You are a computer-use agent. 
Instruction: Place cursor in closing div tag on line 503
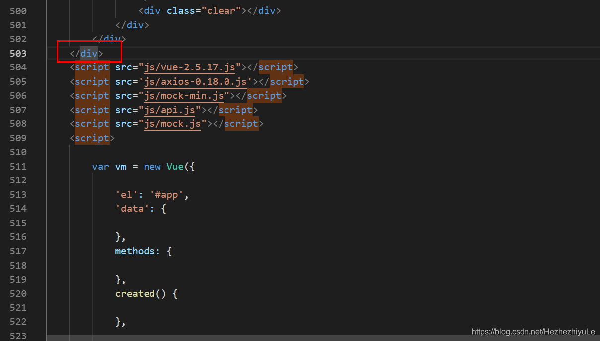(86, 53)
